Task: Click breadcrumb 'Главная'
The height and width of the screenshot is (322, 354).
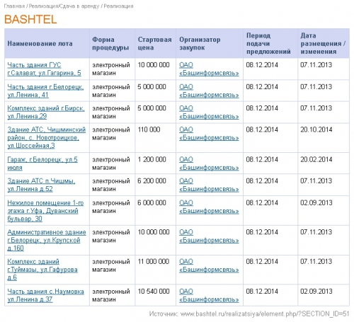Action: [14, 6]
